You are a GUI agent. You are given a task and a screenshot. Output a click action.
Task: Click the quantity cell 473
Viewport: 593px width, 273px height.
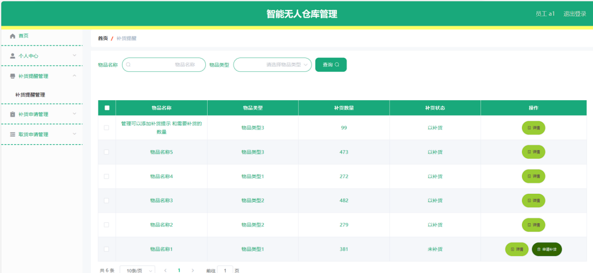[x=344, y=152]
